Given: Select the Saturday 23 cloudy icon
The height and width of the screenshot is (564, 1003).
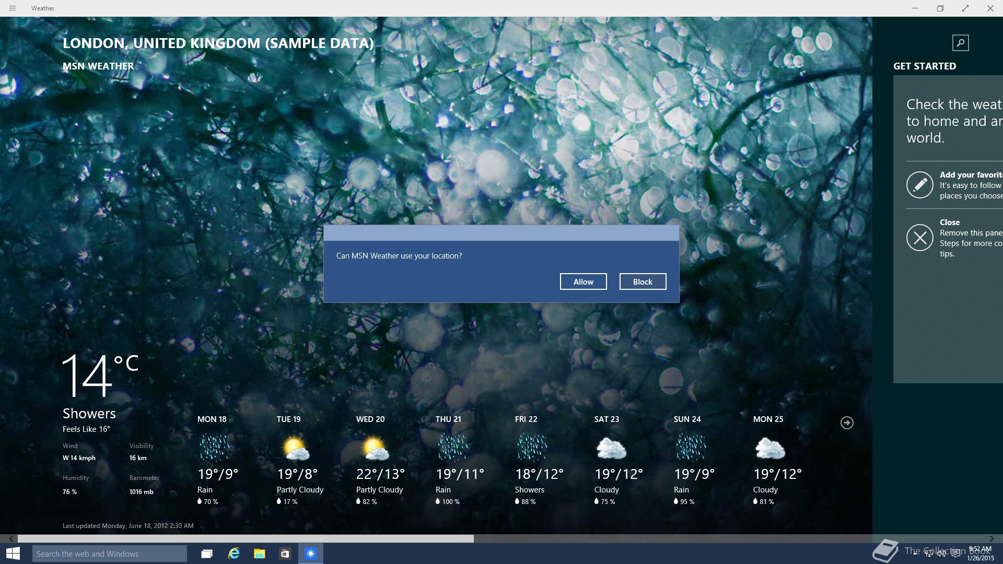Looking at the screenshot, I should [x=611, y=448].
